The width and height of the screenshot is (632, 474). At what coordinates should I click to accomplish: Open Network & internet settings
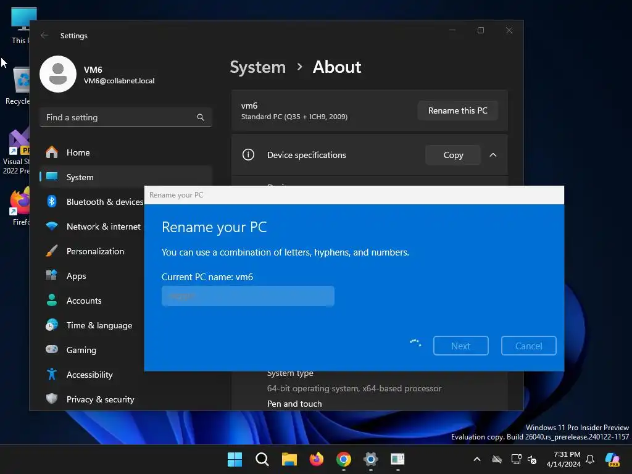92,227
